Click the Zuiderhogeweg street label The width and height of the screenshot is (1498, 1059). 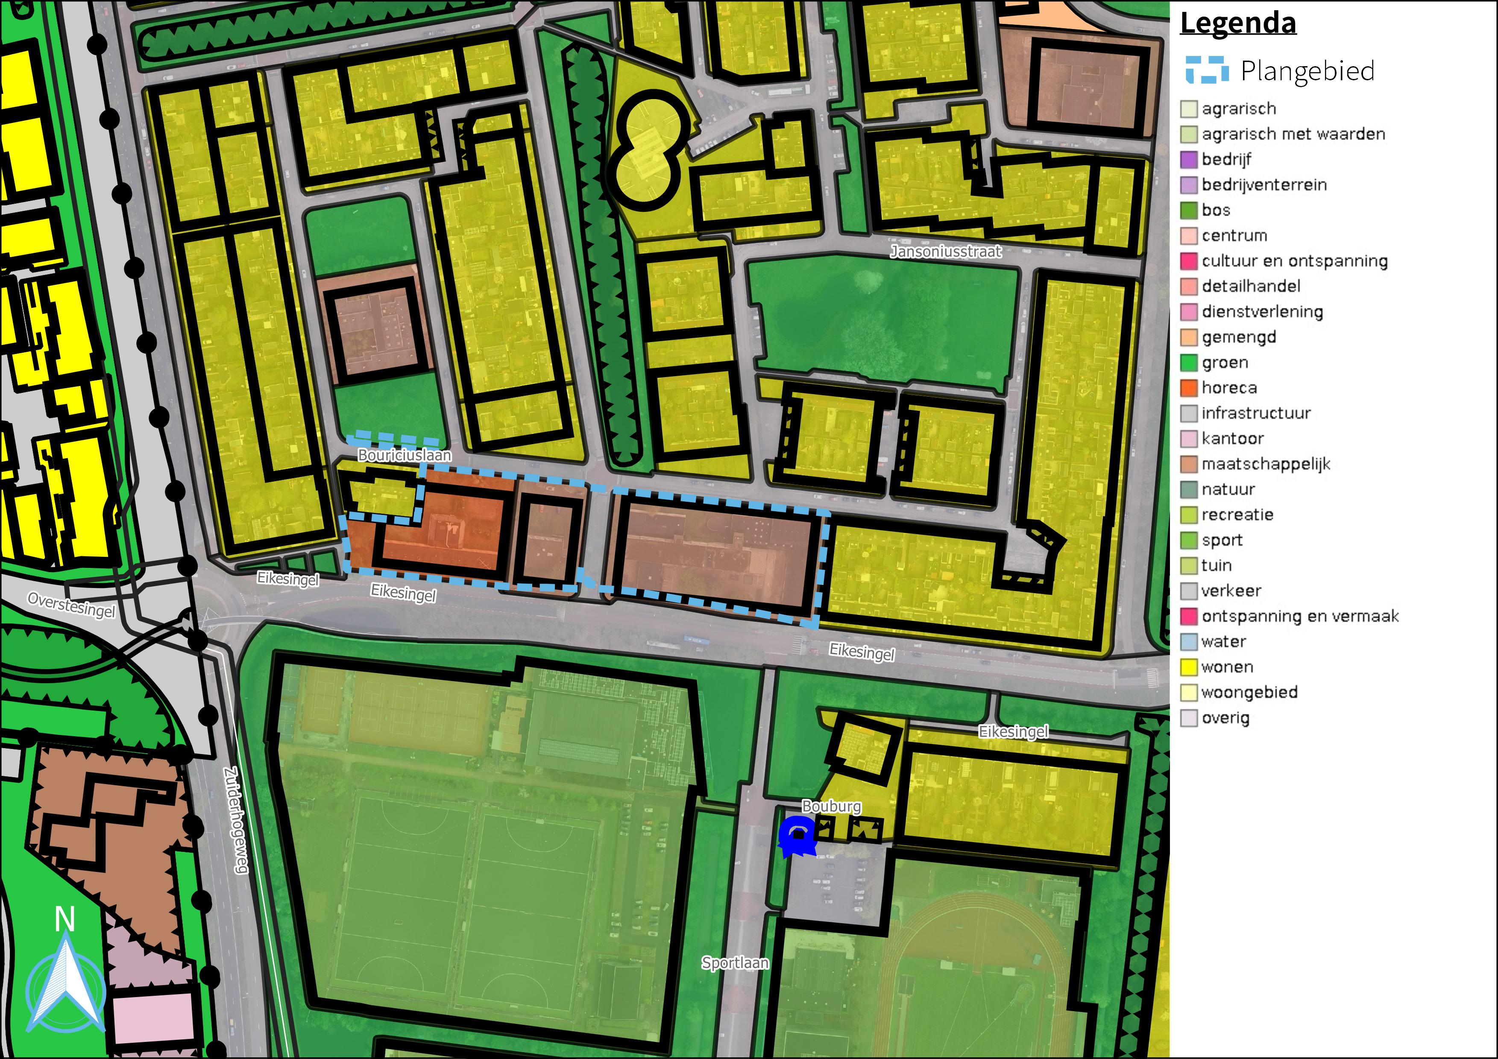(x=236, y=820)
